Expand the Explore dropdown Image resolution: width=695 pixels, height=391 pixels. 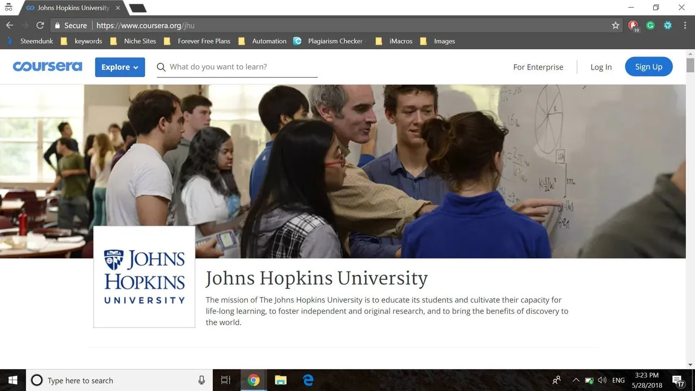click(x=120, y=67)
